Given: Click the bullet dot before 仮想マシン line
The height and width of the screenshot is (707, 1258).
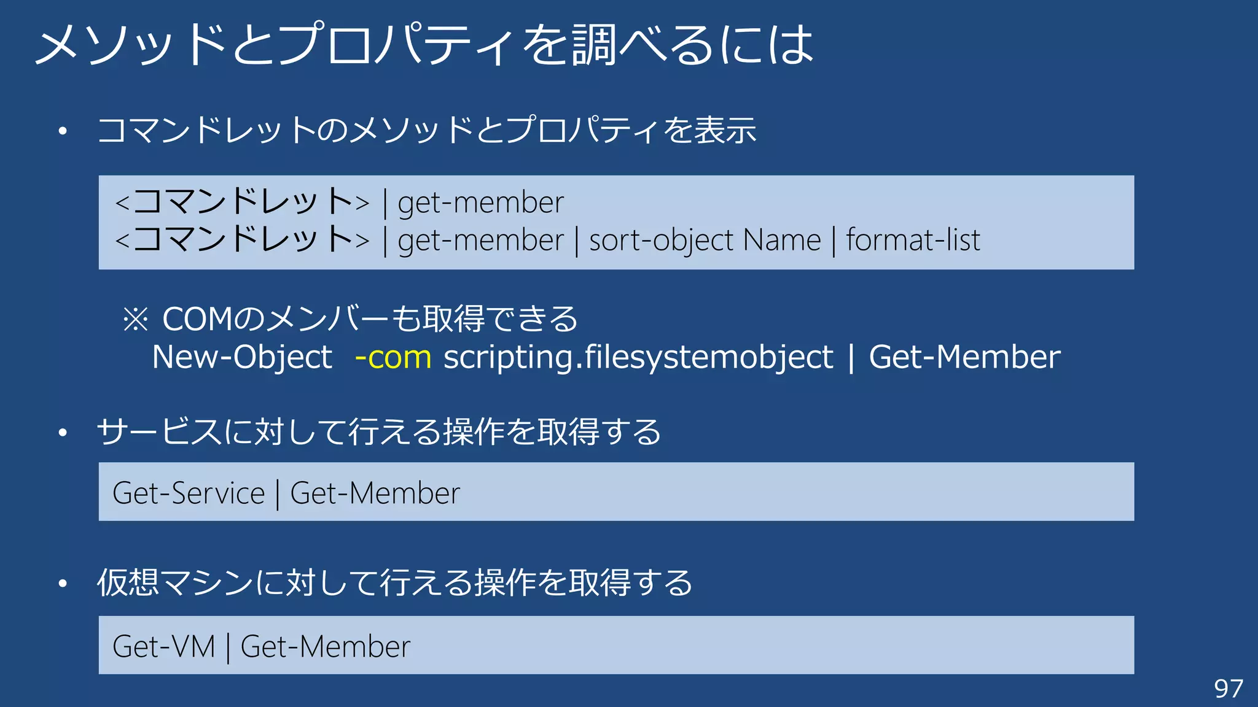Looking at the screenshot, I should pyautogui.click(x=62, y=584).
